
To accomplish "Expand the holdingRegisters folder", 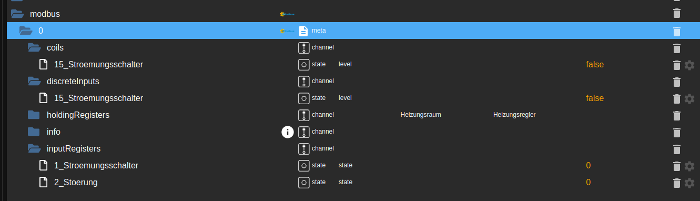I will click(34, 115).
